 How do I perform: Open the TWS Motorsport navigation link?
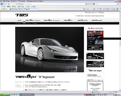(97, 20)
